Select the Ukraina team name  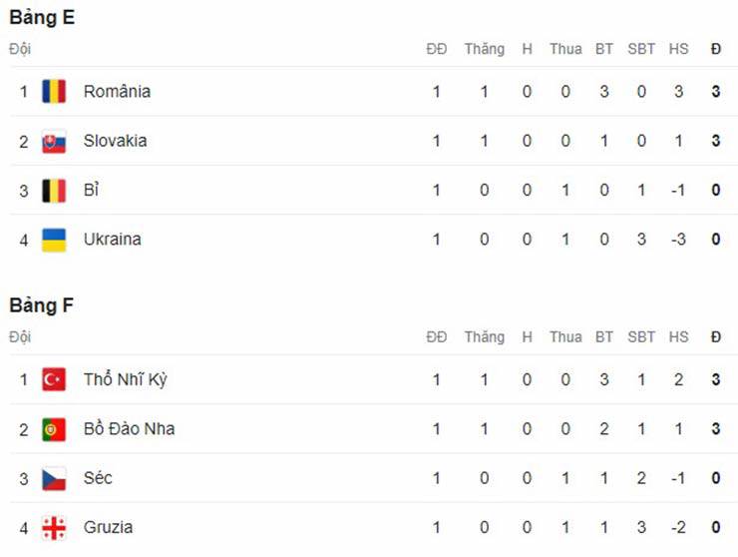point(112,240)
